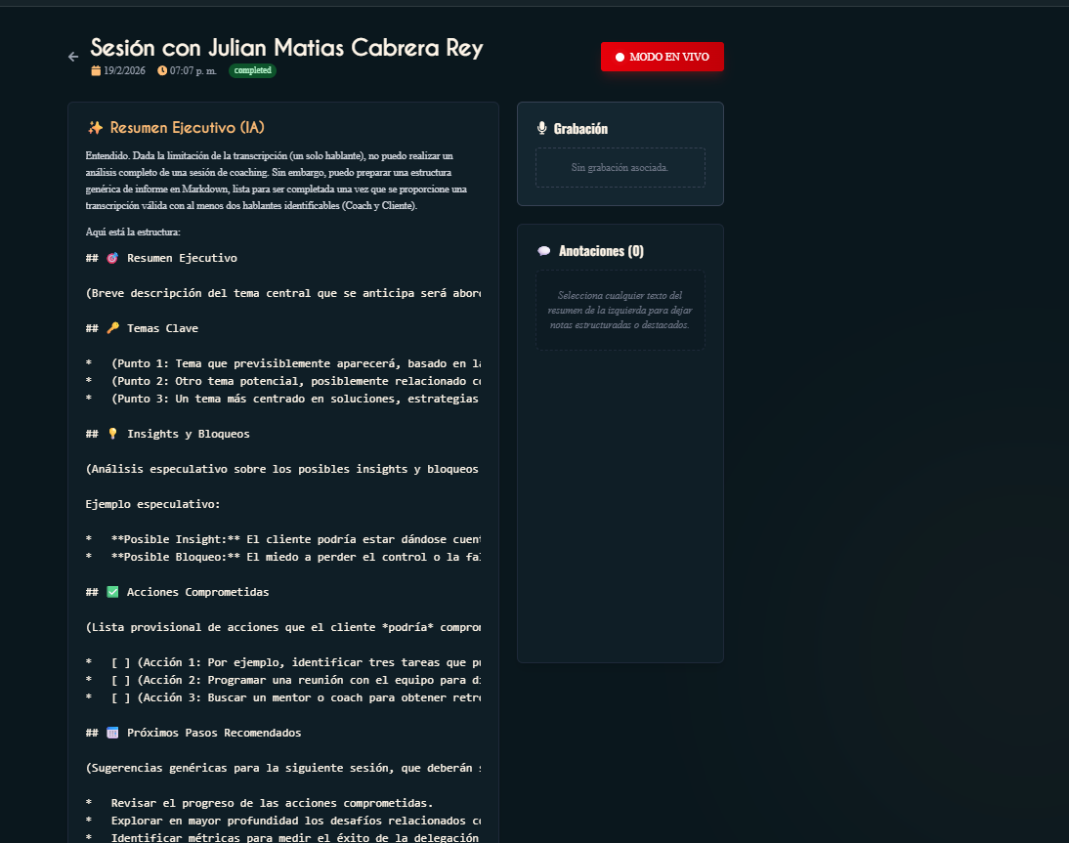Check the box for Acción 1

119,661
